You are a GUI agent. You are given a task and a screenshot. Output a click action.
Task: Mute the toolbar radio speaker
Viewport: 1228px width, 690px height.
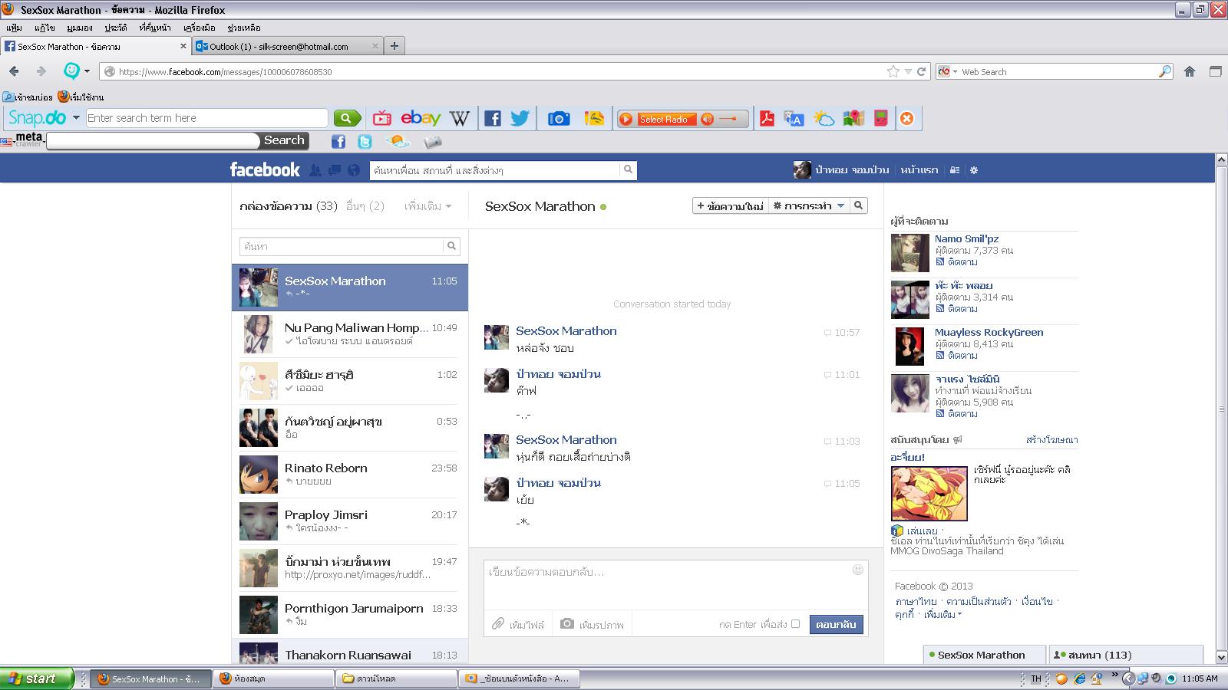click(x=708, y=119)
